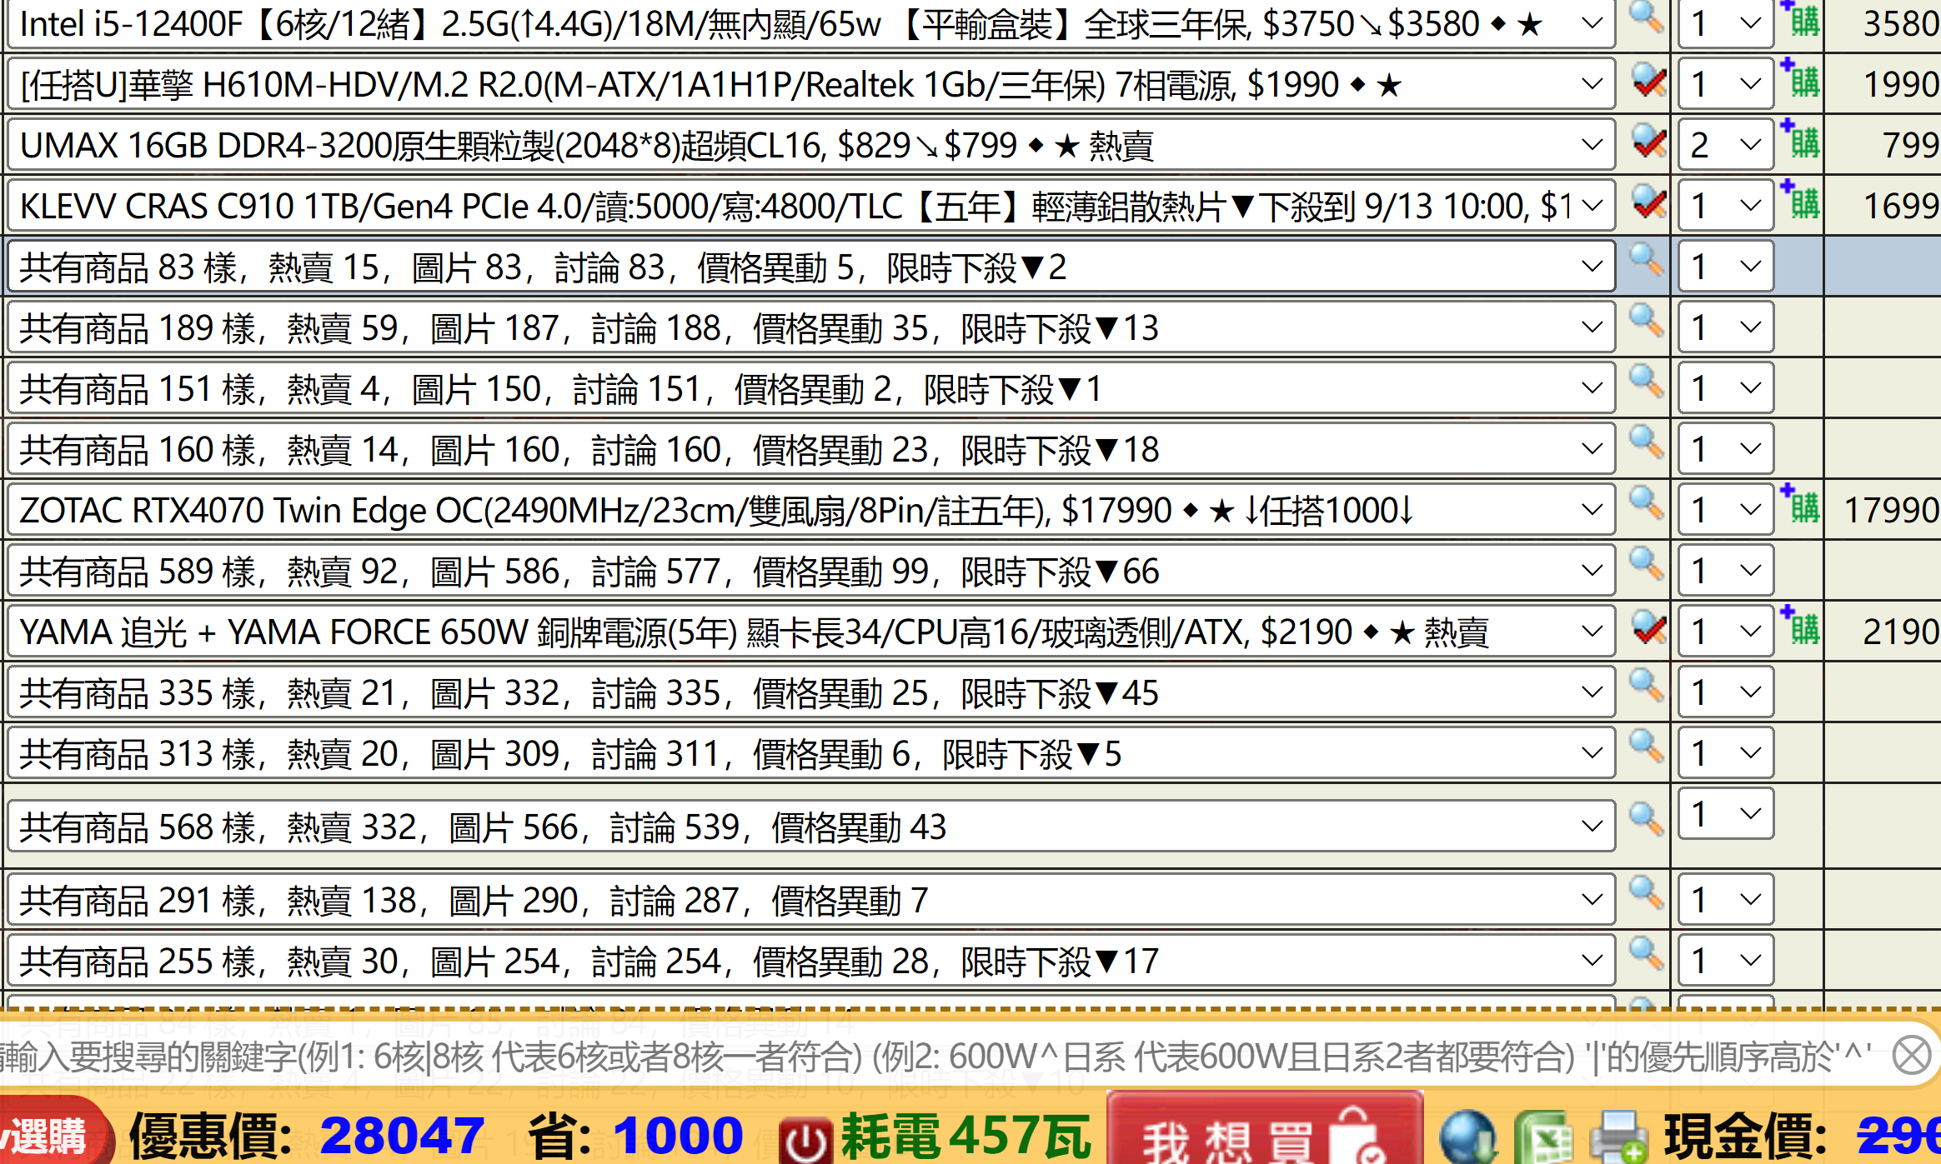Expand the dropdown showing 共有商品 291 樣
Screen dimensions: 1941x1164
coord(810,900)
